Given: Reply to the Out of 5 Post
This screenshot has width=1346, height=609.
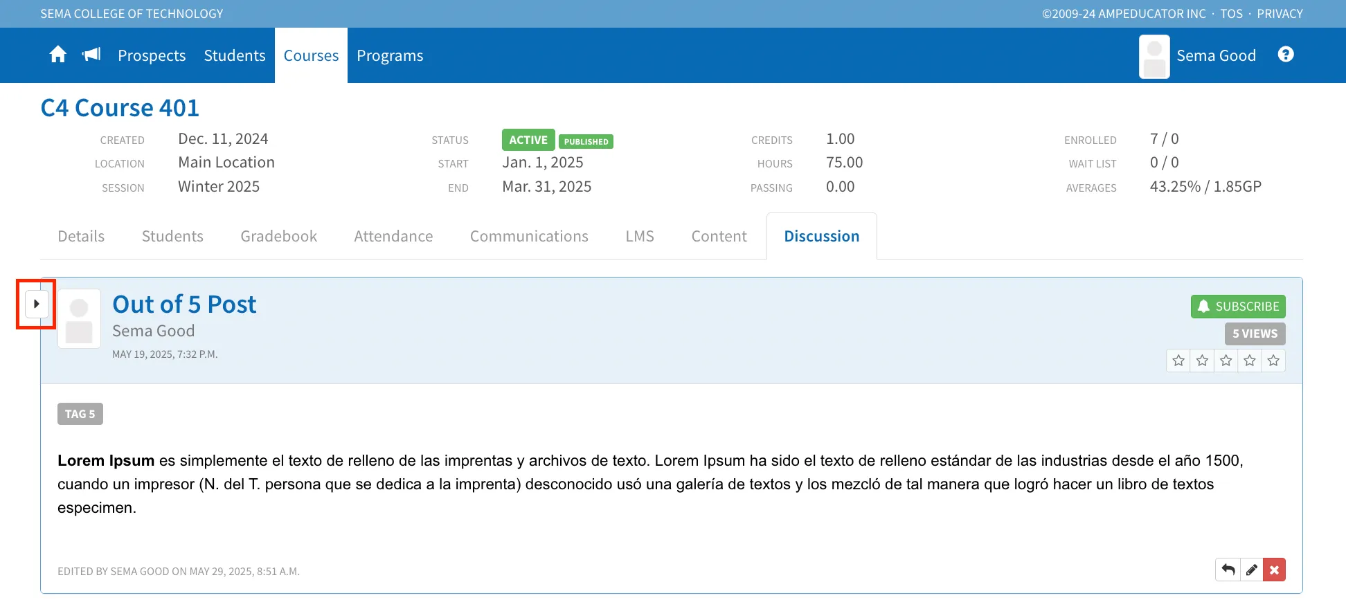Looking at the screenshot, I should pyautogui.click(x=1228, y=570).
